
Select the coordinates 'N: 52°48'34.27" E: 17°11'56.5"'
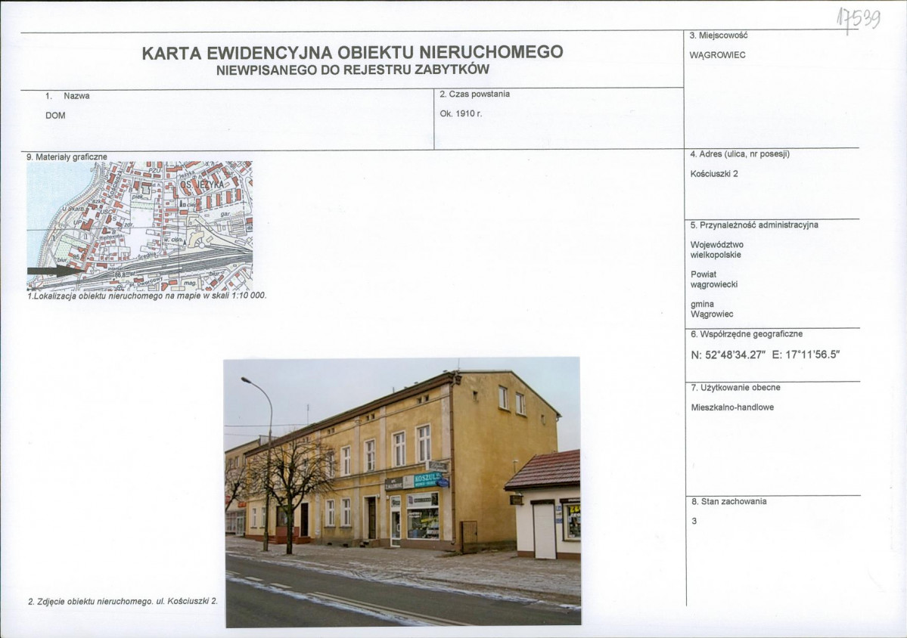click(766, 355)
